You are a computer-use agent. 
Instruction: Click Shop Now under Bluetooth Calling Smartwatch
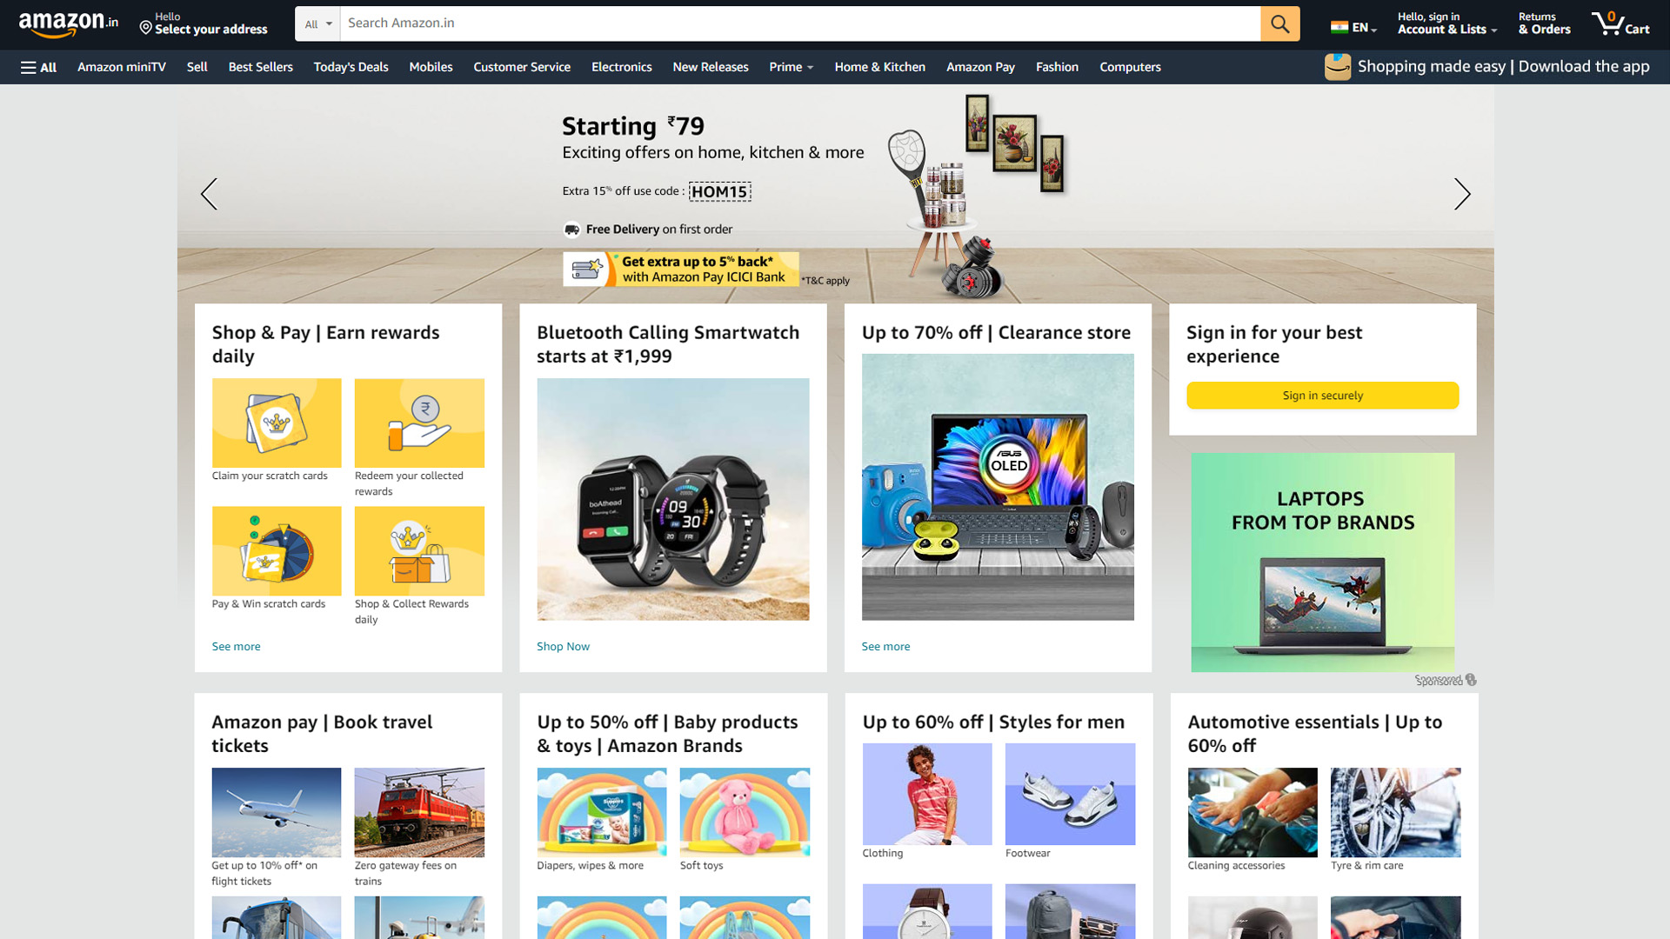(563, 646)
